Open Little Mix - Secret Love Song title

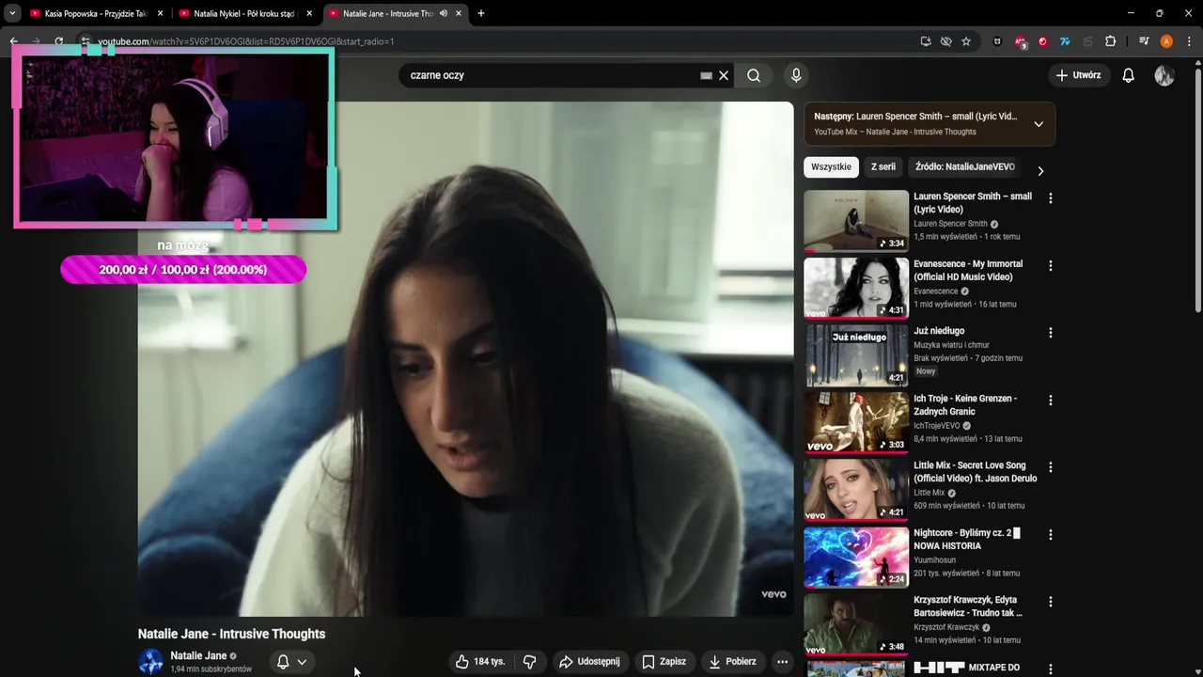[976, 472]
